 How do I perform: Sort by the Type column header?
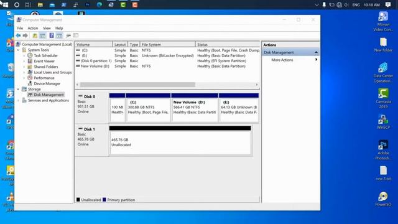pyautogui.click(x=134, y=44)
